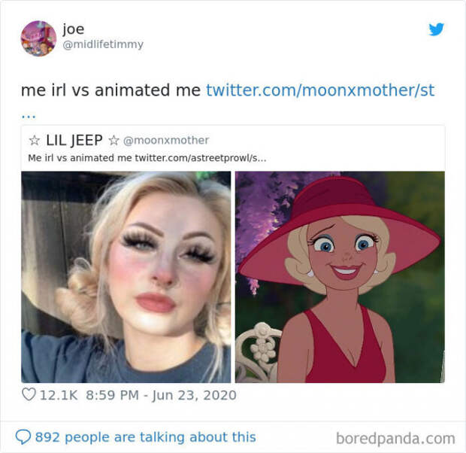
Task: Click the star icon after LIL JEEP
Action: 113,140
